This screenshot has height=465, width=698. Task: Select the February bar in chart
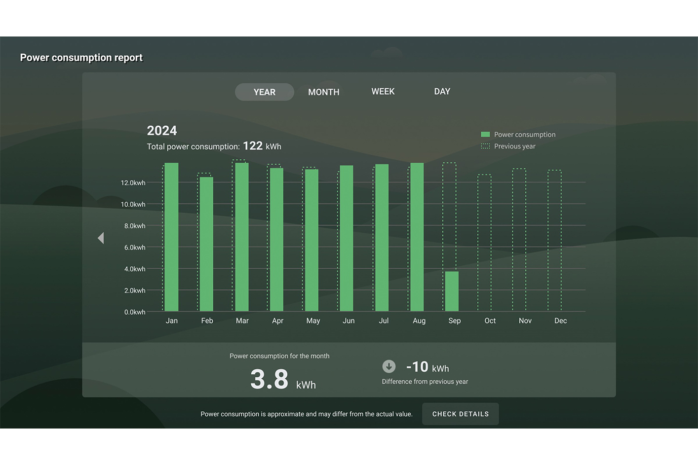[206, 244]
